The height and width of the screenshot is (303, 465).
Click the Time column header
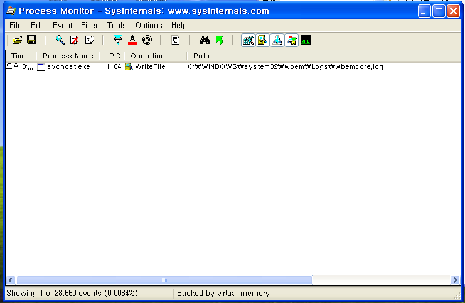tap(21, 56)
